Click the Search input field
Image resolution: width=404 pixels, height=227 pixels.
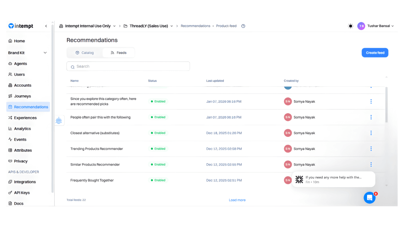click(128, 67)
